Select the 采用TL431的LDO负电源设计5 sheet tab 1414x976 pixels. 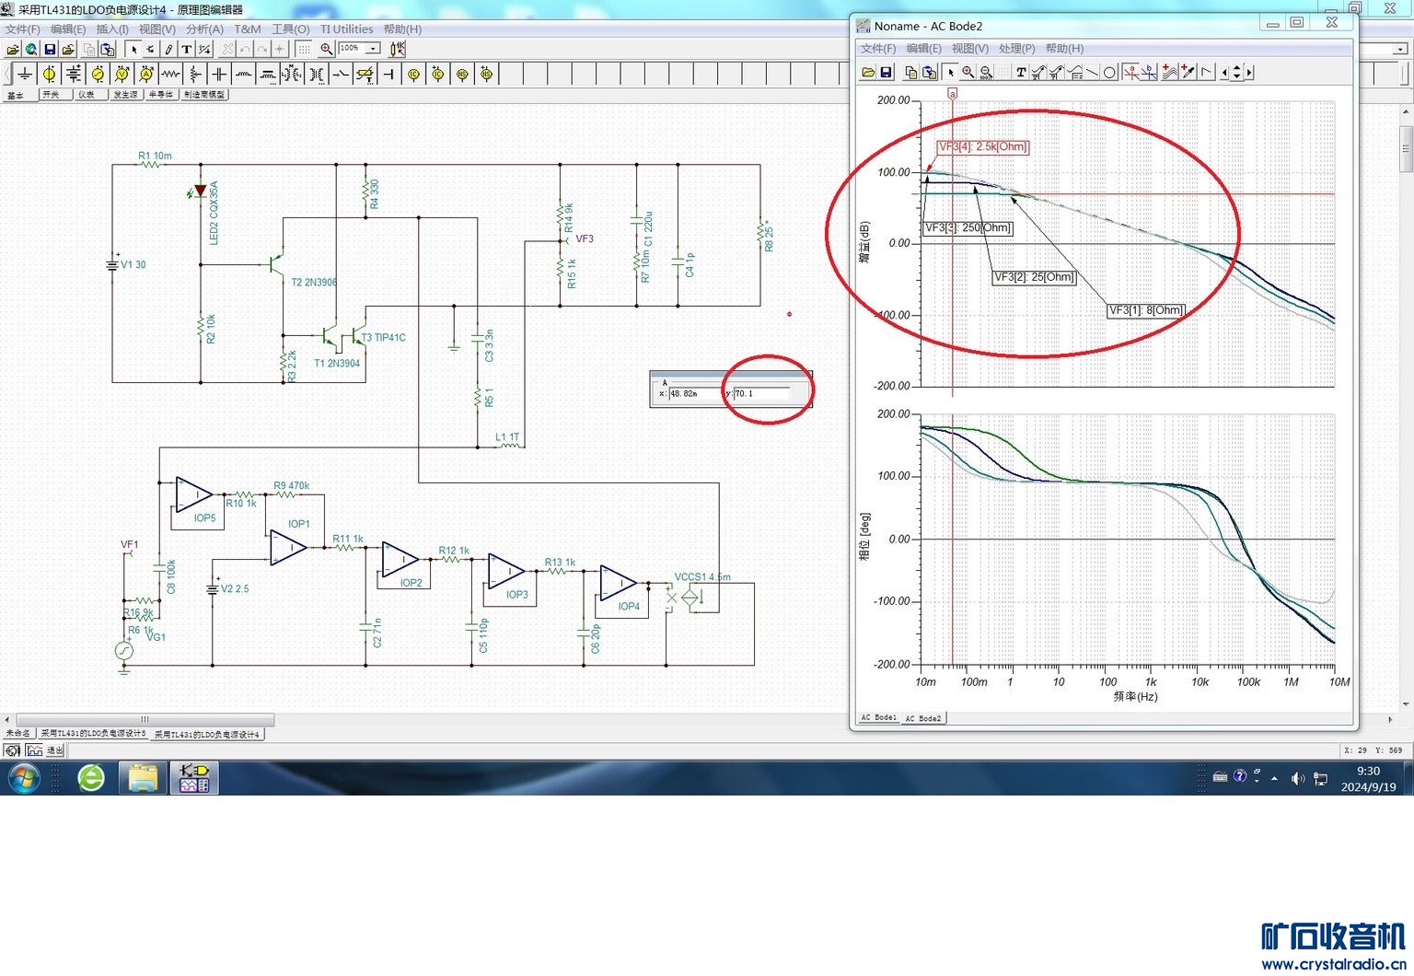click(93, 734)
